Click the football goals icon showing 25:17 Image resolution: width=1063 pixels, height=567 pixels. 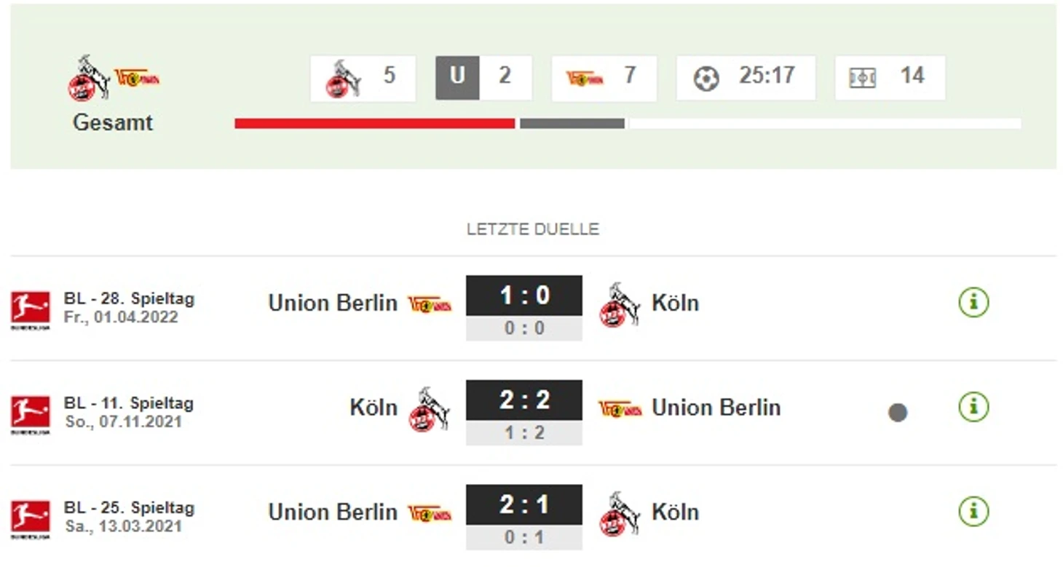click(706, 78)
